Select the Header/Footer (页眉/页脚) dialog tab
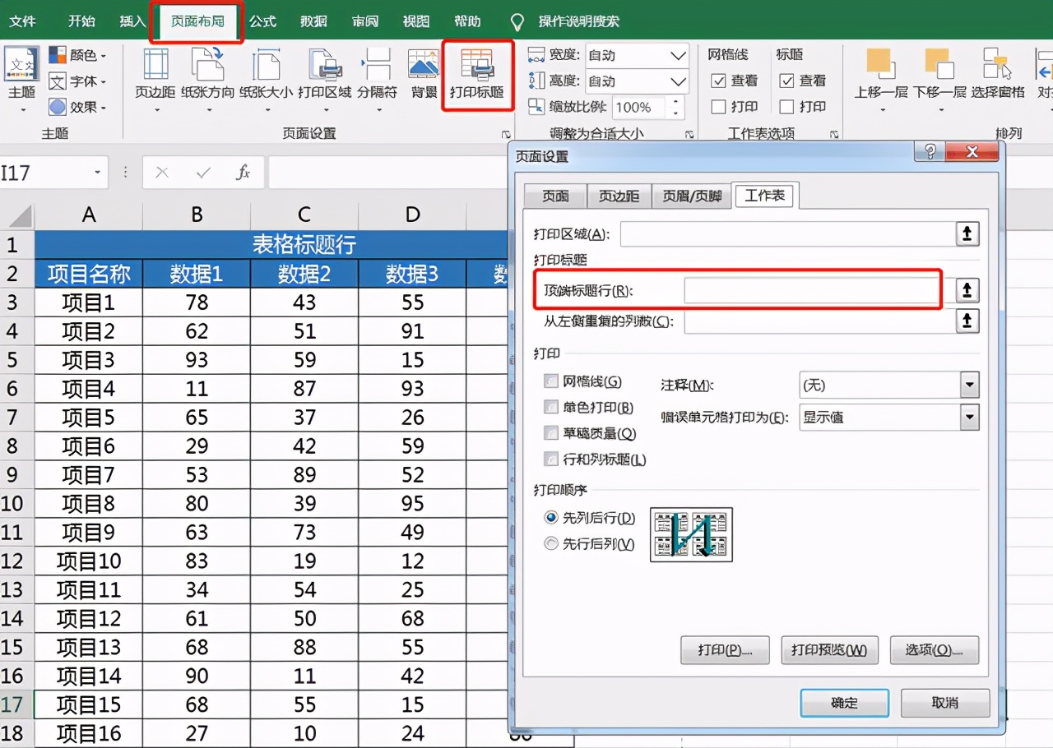The image size is (1053, 748). (x=692, y=196)
